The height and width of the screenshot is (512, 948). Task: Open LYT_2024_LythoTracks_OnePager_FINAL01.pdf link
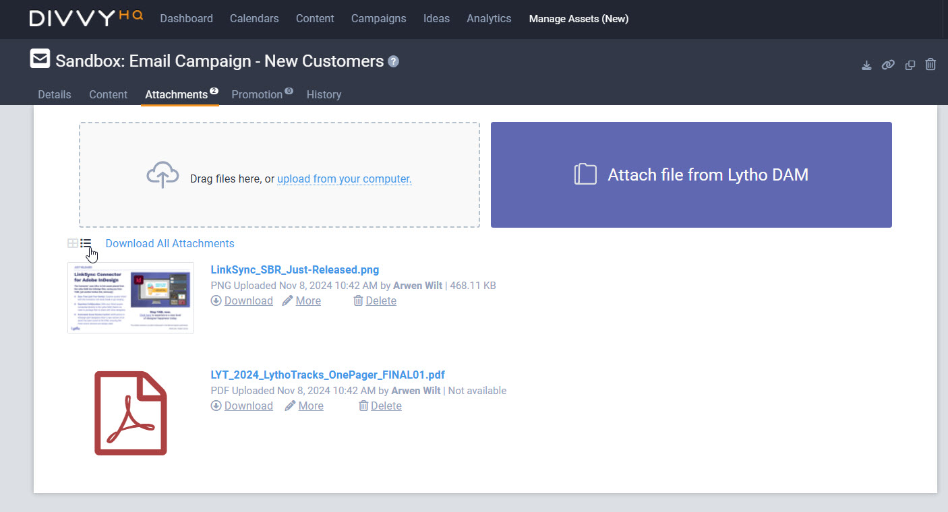[328, 375]
